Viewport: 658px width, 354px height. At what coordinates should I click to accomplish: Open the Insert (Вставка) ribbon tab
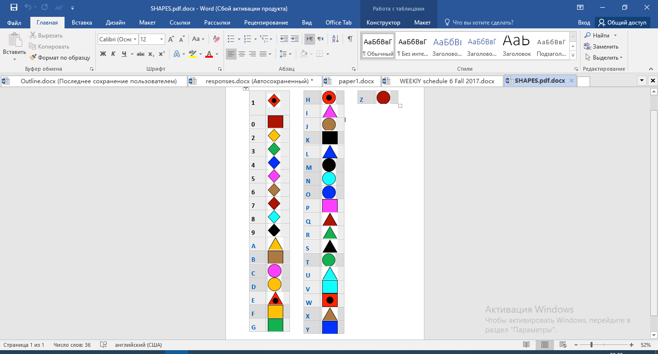(x=82, y=23)
